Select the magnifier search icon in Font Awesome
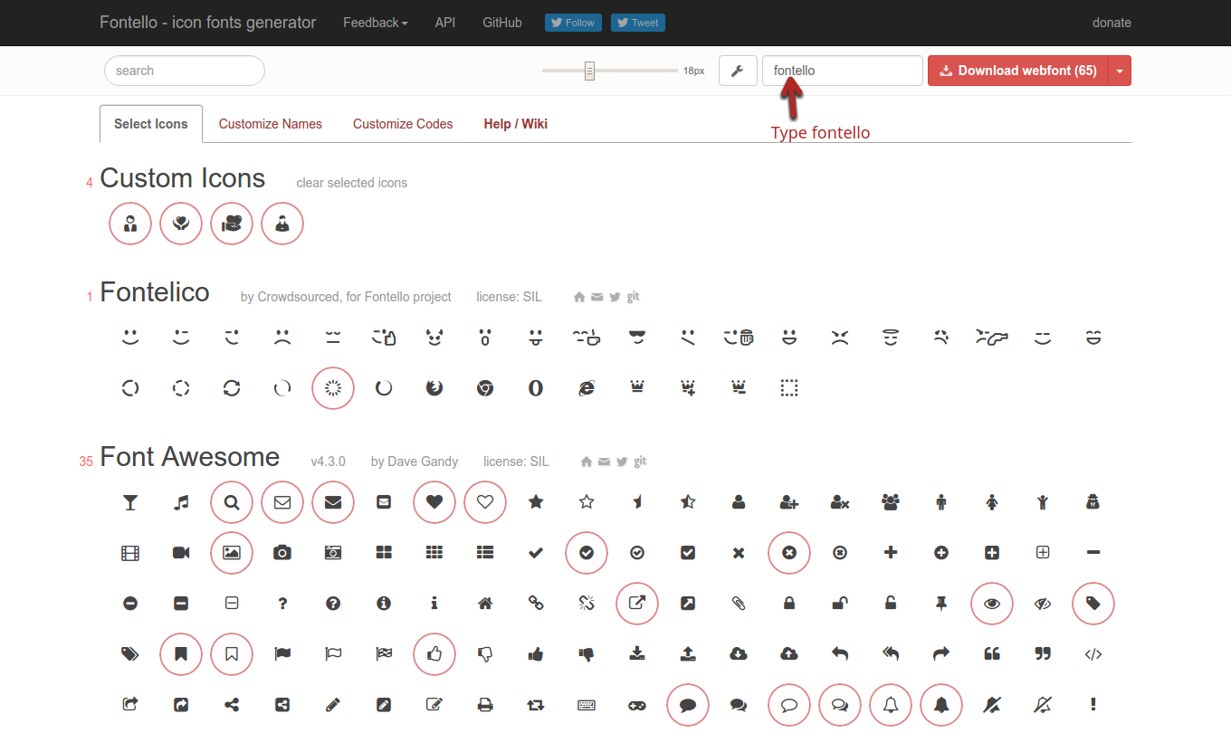1231x733 pixels. coord(231,502)
